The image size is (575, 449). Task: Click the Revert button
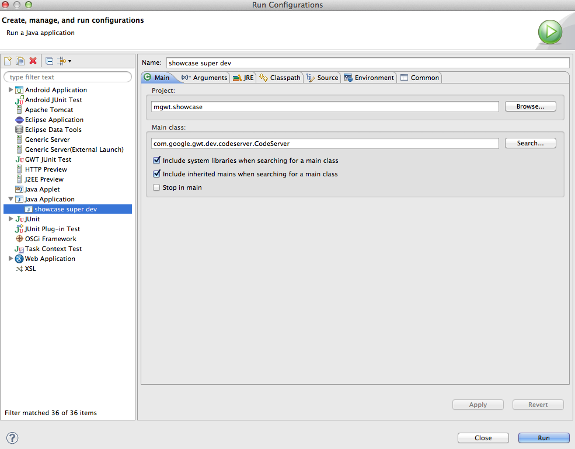coord(538,405)
